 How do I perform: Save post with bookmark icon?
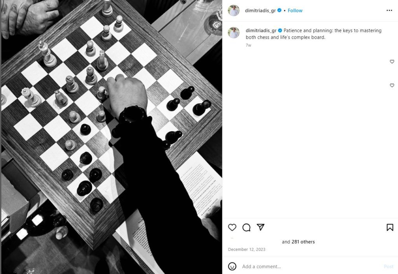click(390, 227)
